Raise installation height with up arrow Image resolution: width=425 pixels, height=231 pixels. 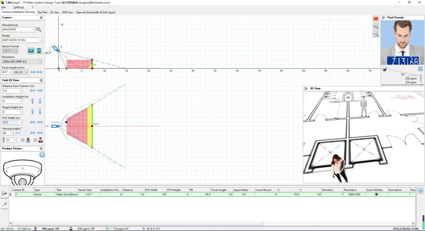click(x=33, y=101)
